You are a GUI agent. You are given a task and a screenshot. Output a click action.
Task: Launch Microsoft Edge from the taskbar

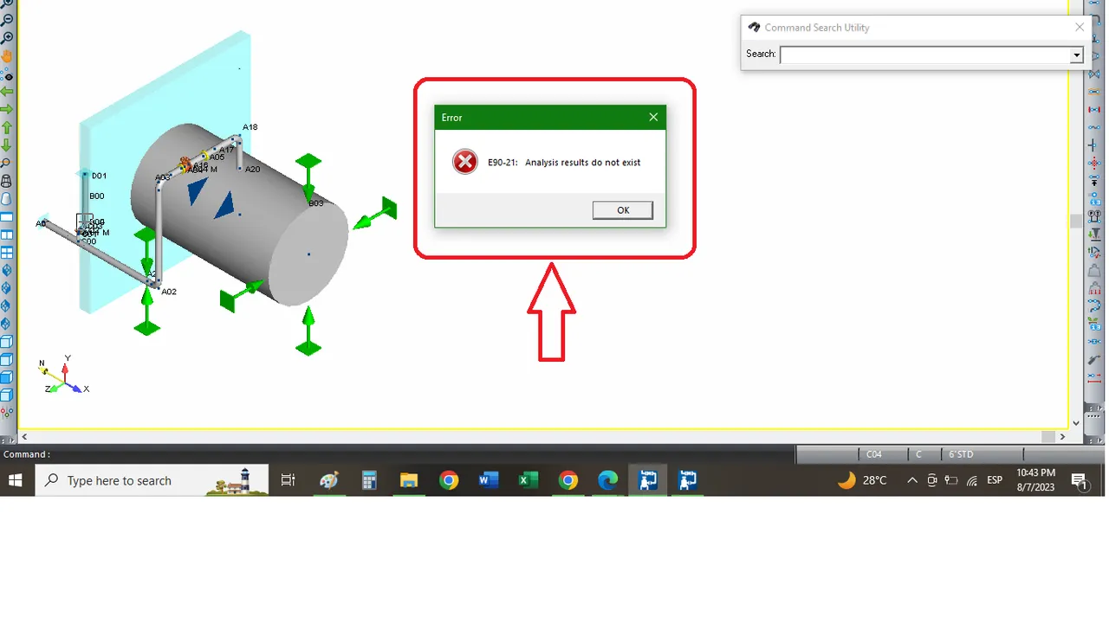(x=608, y=480)
